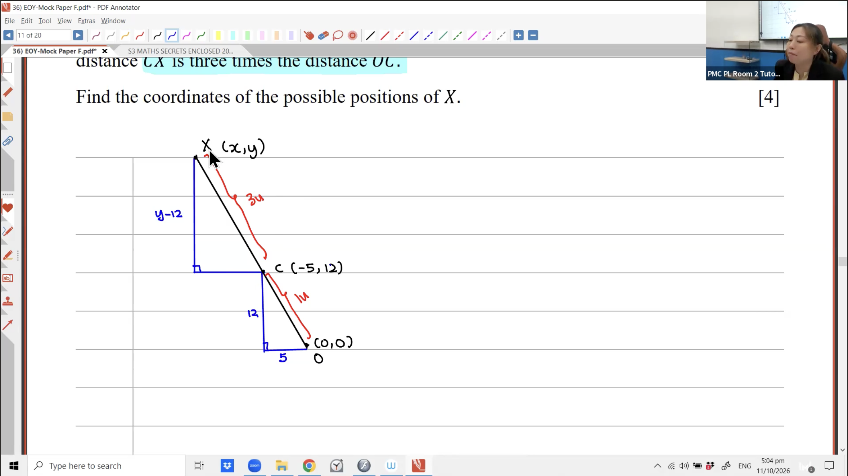Select the black pen tool

point(157,35)
